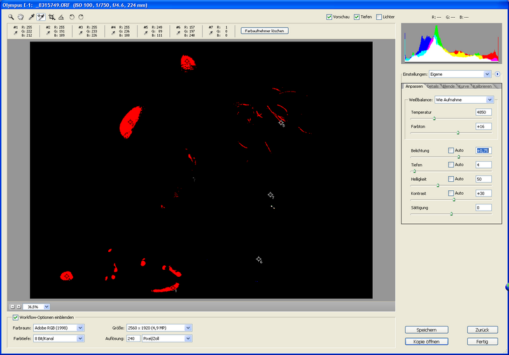Rotate image counterclockwise
This screenshot has width=509, height=355.
[72, 17]
